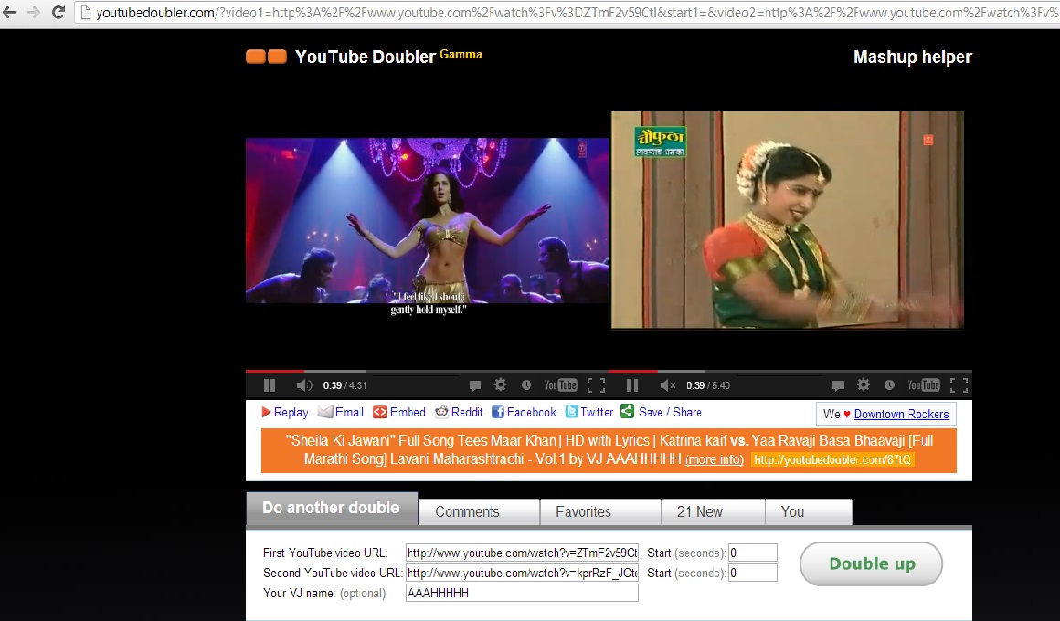Click the left video time 0:39 / 4:31
Image resolution: width=1060 pixels, height=621 pixels.
coord(344,385)
